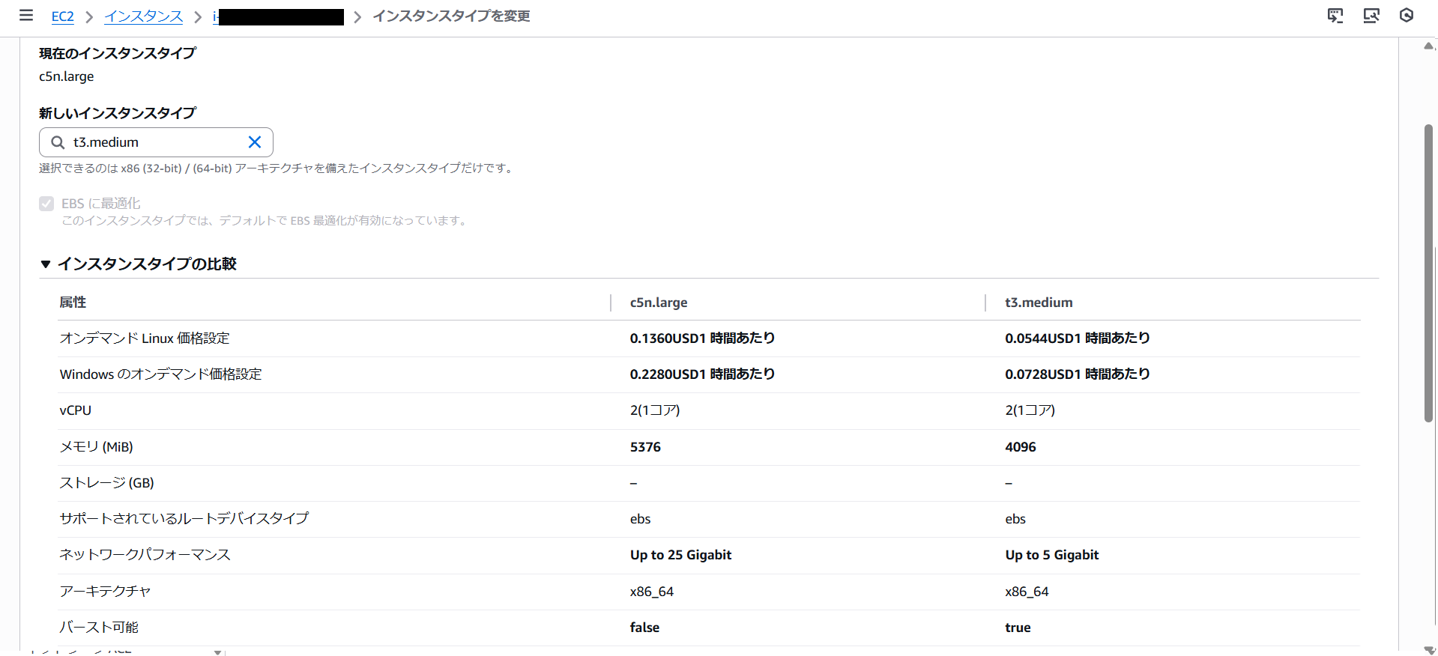Toggle the EBS に最適化 checkbox
Screen dimensions: 1438x656
point(46,204)
